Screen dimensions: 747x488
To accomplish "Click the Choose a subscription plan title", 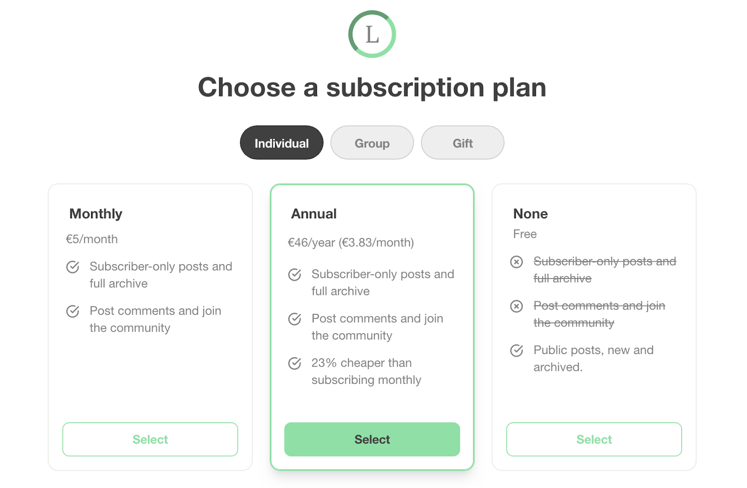I will click(372, 87).
